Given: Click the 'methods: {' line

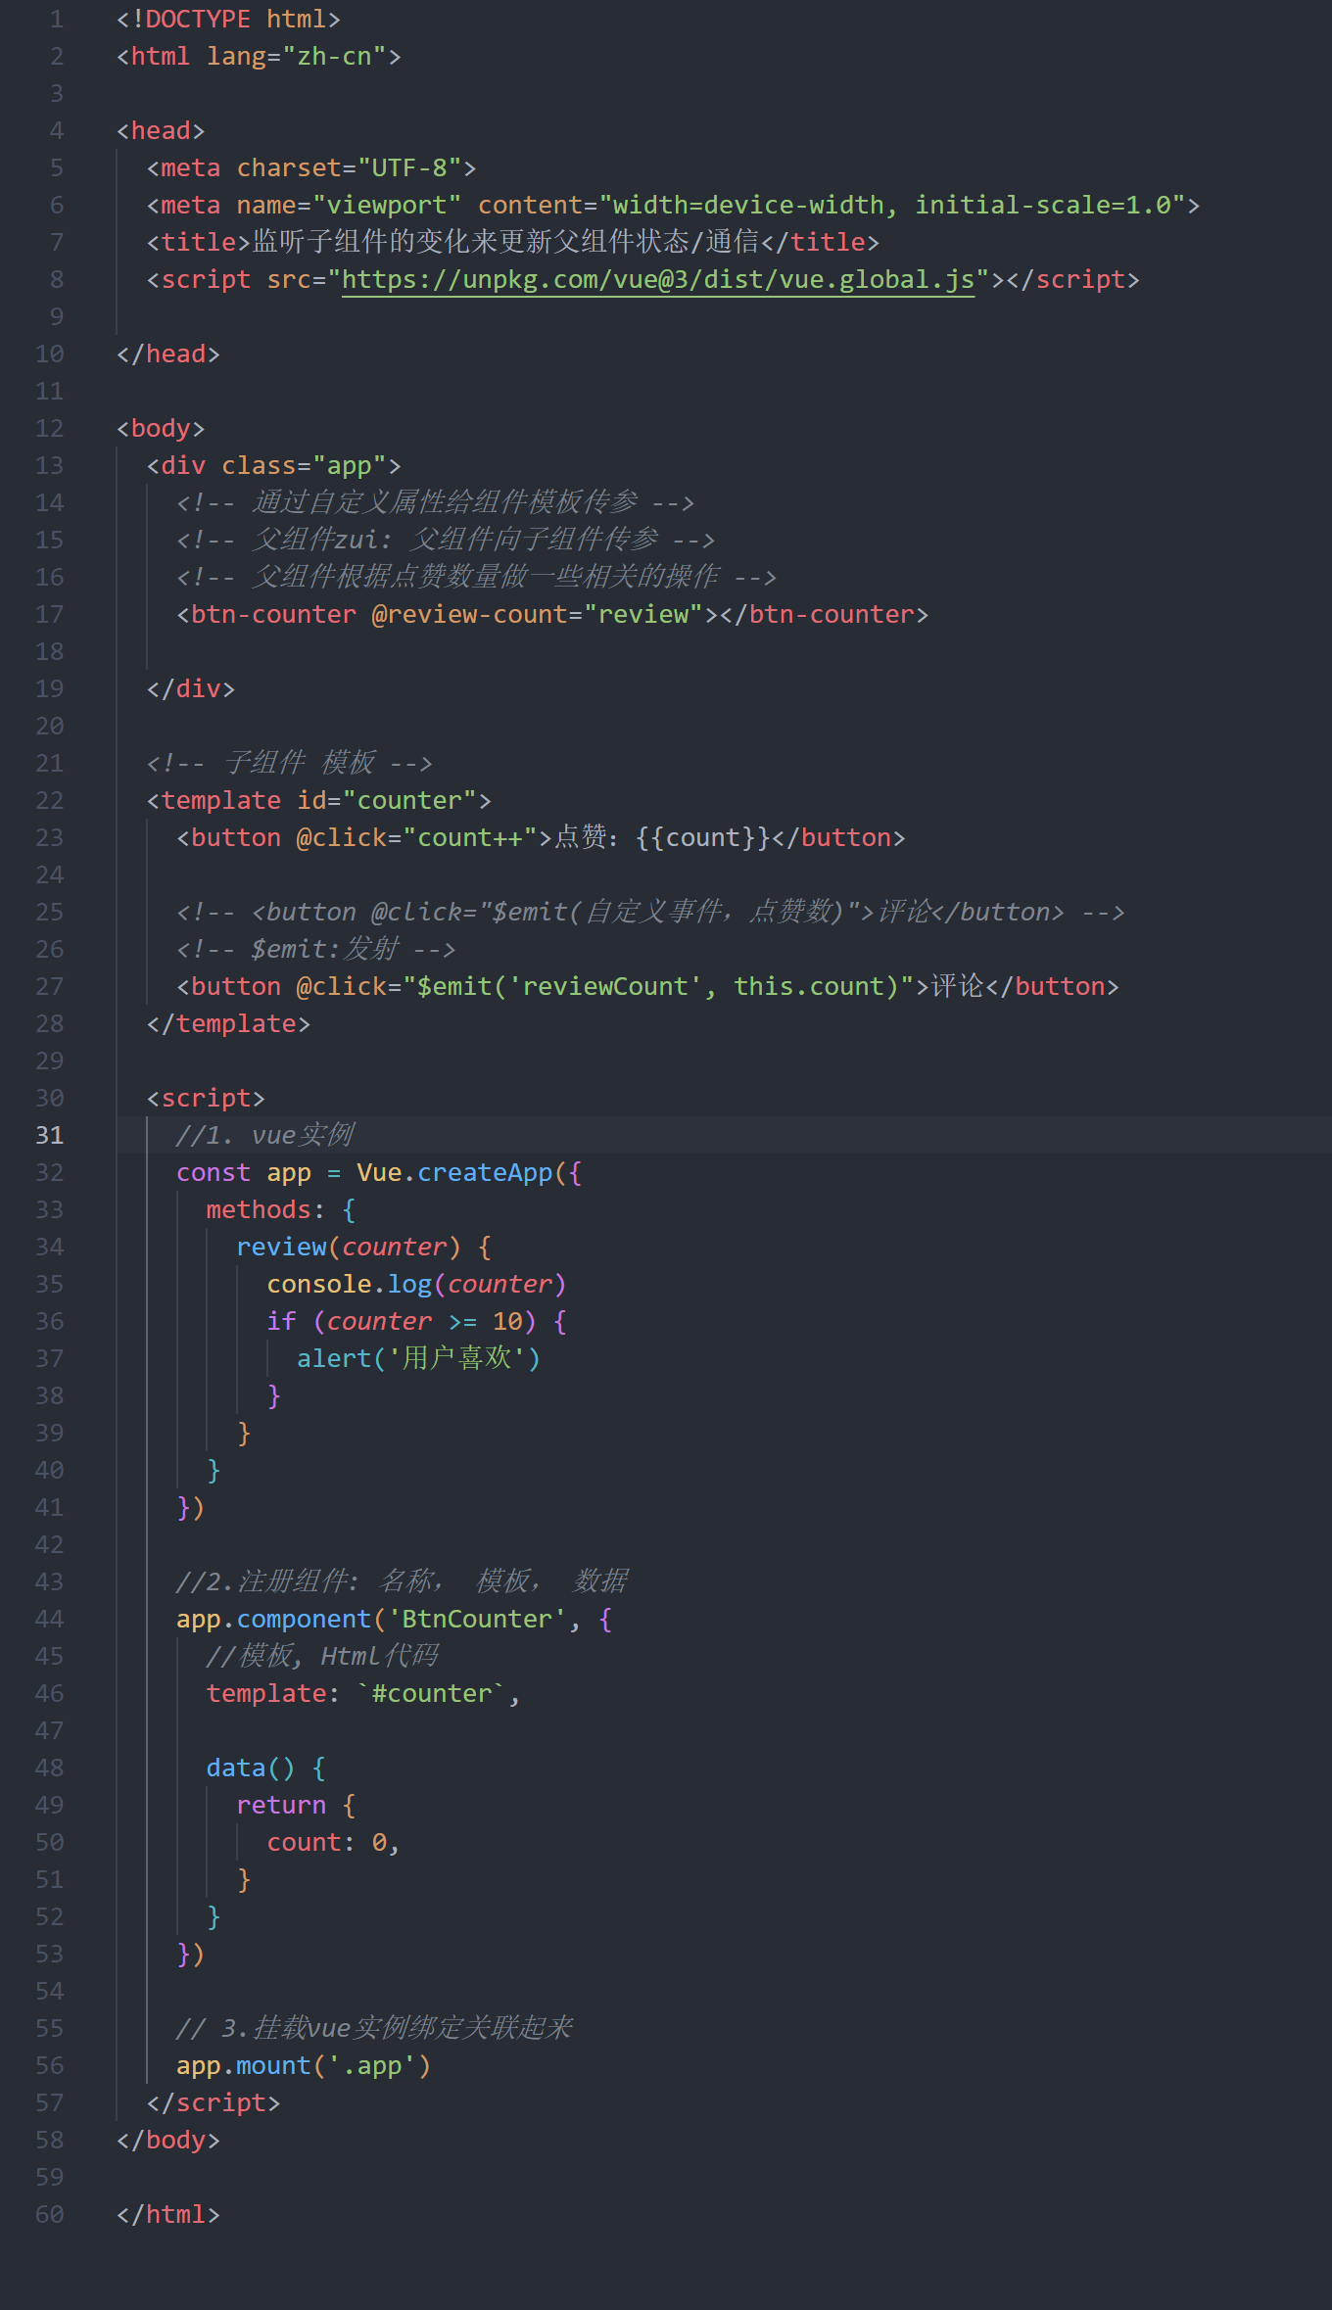Looking at the screenshot, I should [x=281, y=1210].
